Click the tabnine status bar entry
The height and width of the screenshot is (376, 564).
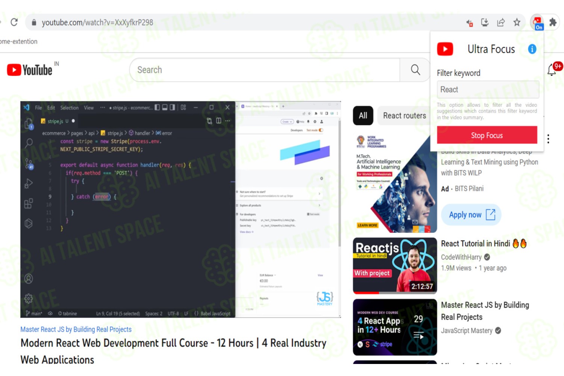[x=68, y=314]
